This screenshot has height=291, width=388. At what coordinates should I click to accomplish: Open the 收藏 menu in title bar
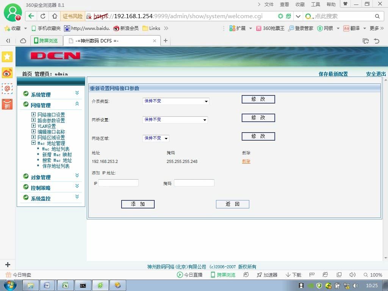pos(300,5)
